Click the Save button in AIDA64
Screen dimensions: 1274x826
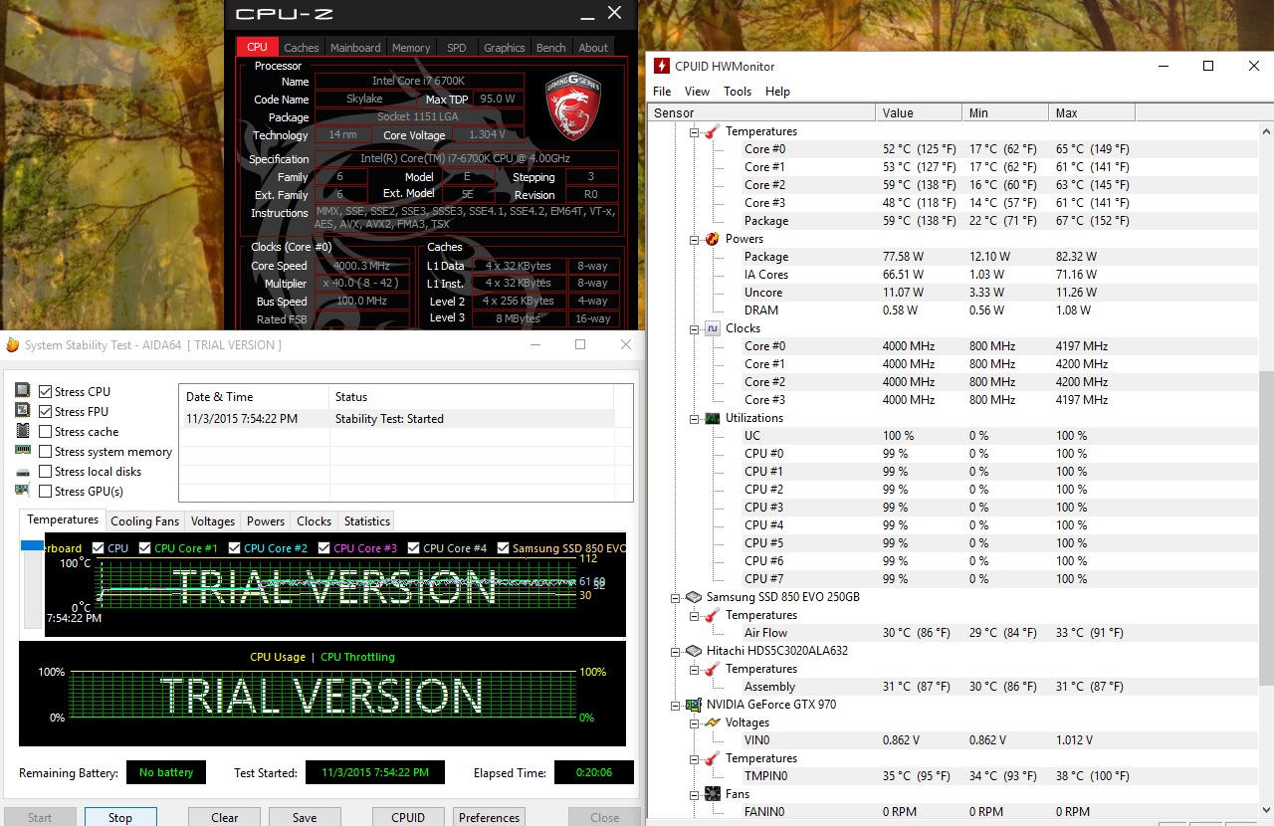pos(305,817)
